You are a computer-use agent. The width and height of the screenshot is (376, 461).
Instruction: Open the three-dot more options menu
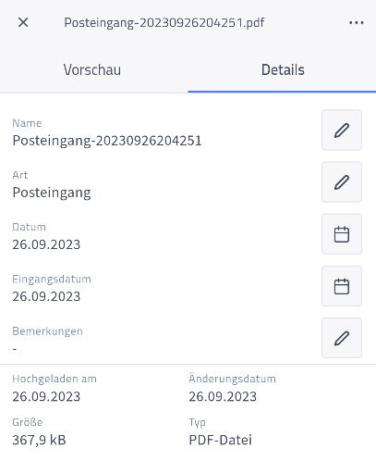coord(357,22)
